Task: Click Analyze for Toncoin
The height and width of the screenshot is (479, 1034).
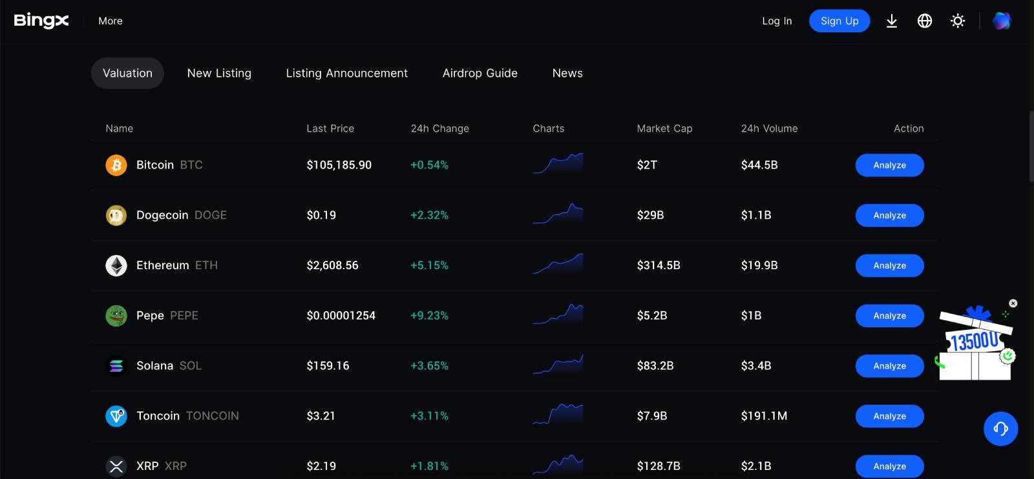Action: 890,416
